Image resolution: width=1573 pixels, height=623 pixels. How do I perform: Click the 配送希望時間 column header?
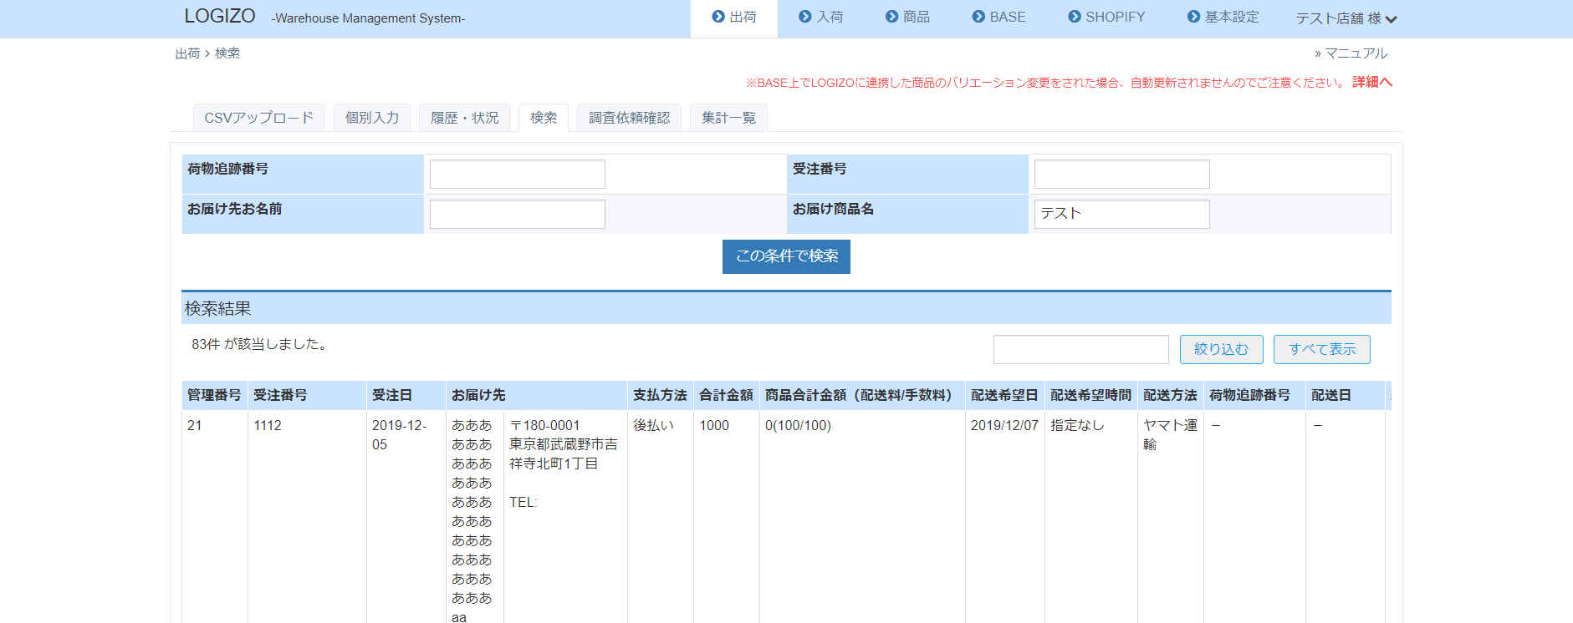(x=1090, y=395)
